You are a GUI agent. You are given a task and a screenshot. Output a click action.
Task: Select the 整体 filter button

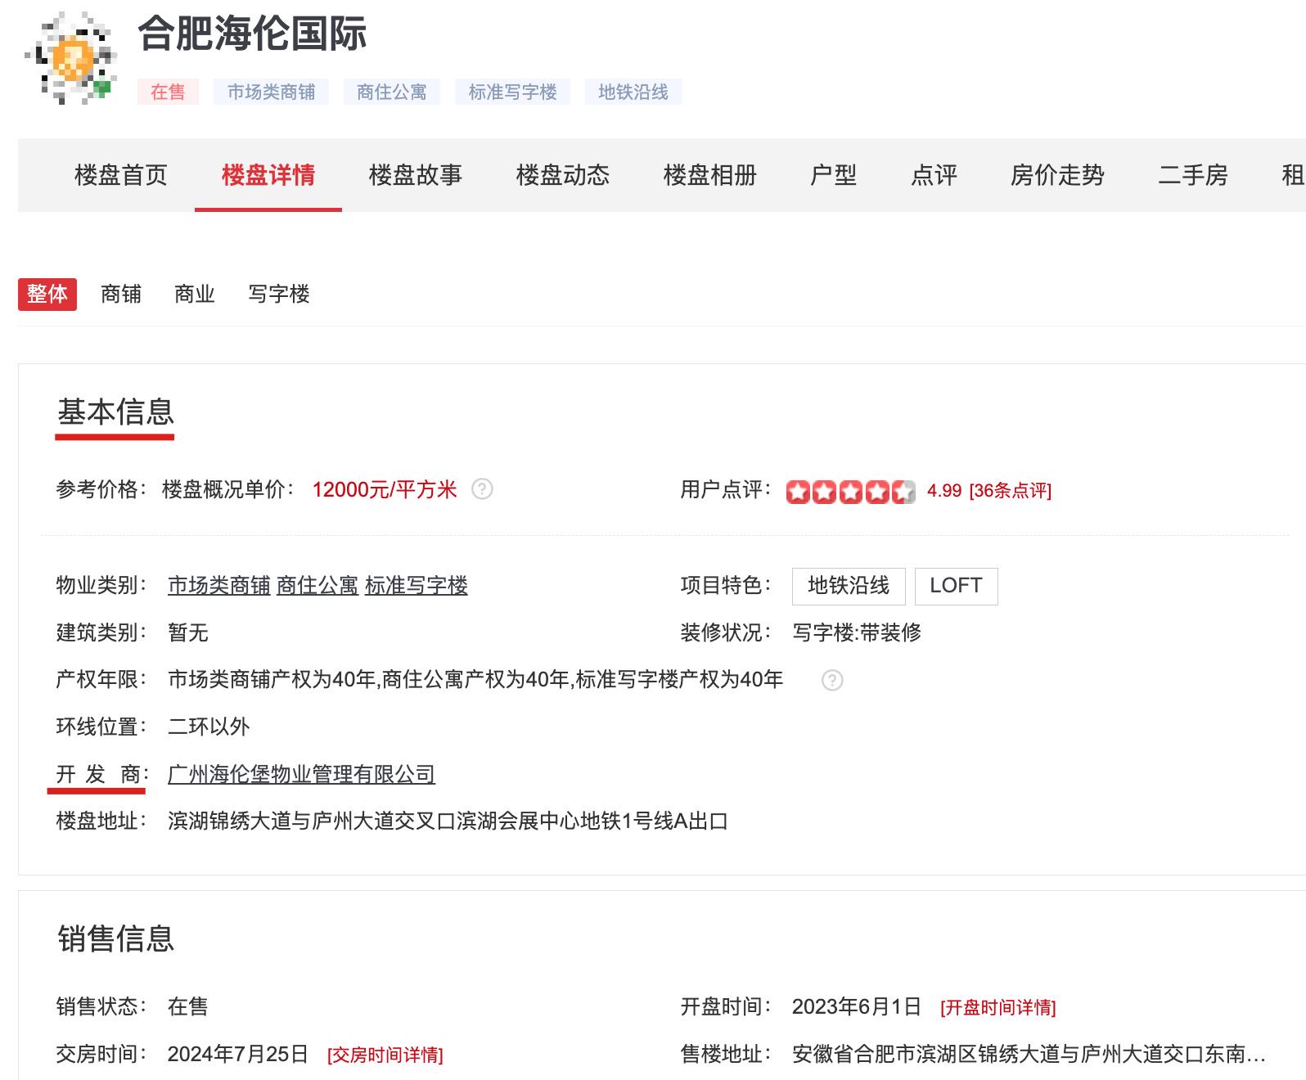click(47, 295)
